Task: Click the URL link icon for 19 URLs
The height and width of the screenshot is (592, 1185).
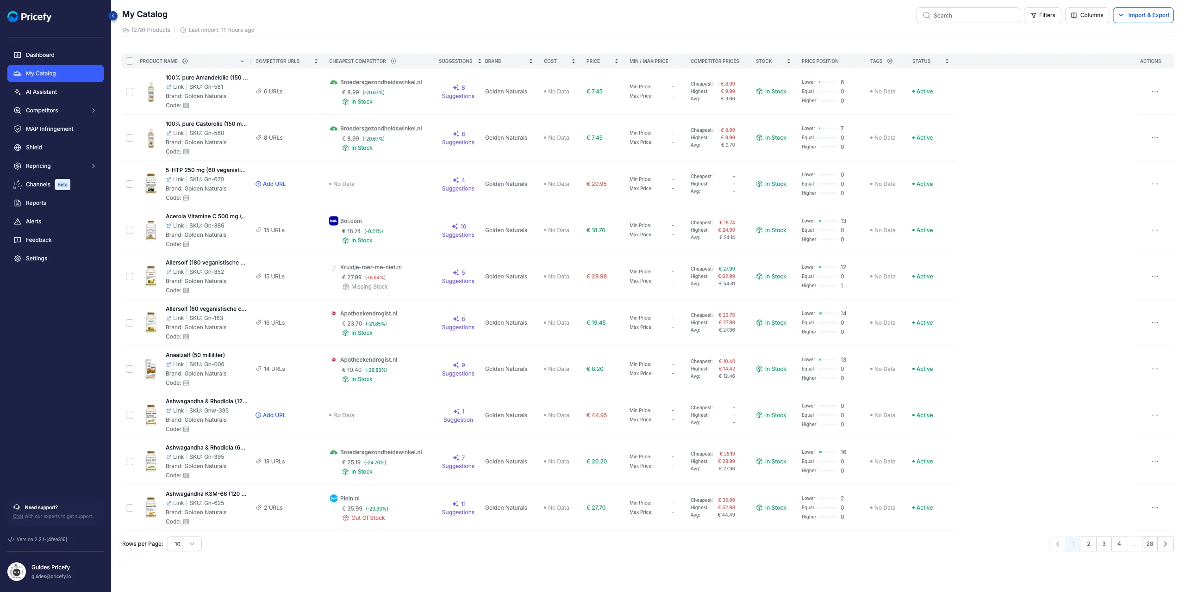Action: tap(259, 461)
